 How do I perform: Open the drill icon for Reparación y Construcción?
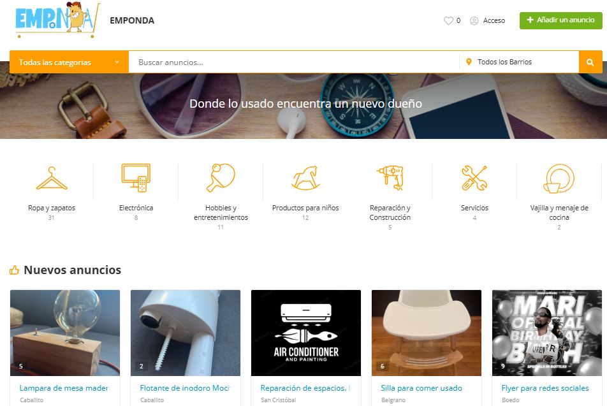pyautogui.click(x=390, y=178)
